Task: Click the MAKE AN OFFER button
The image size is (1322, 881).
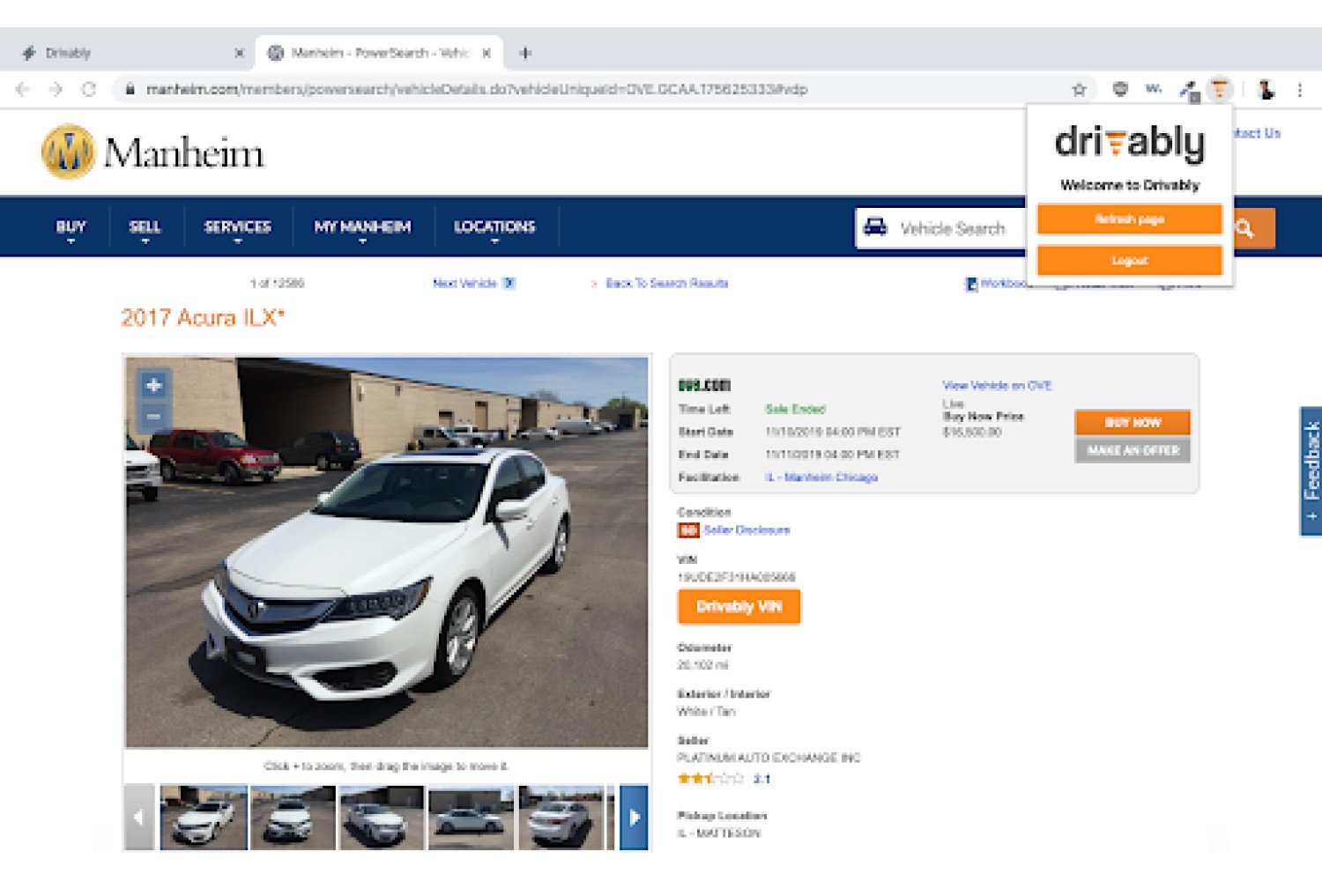Action: pyautogui.click(x=1133, y=450)
